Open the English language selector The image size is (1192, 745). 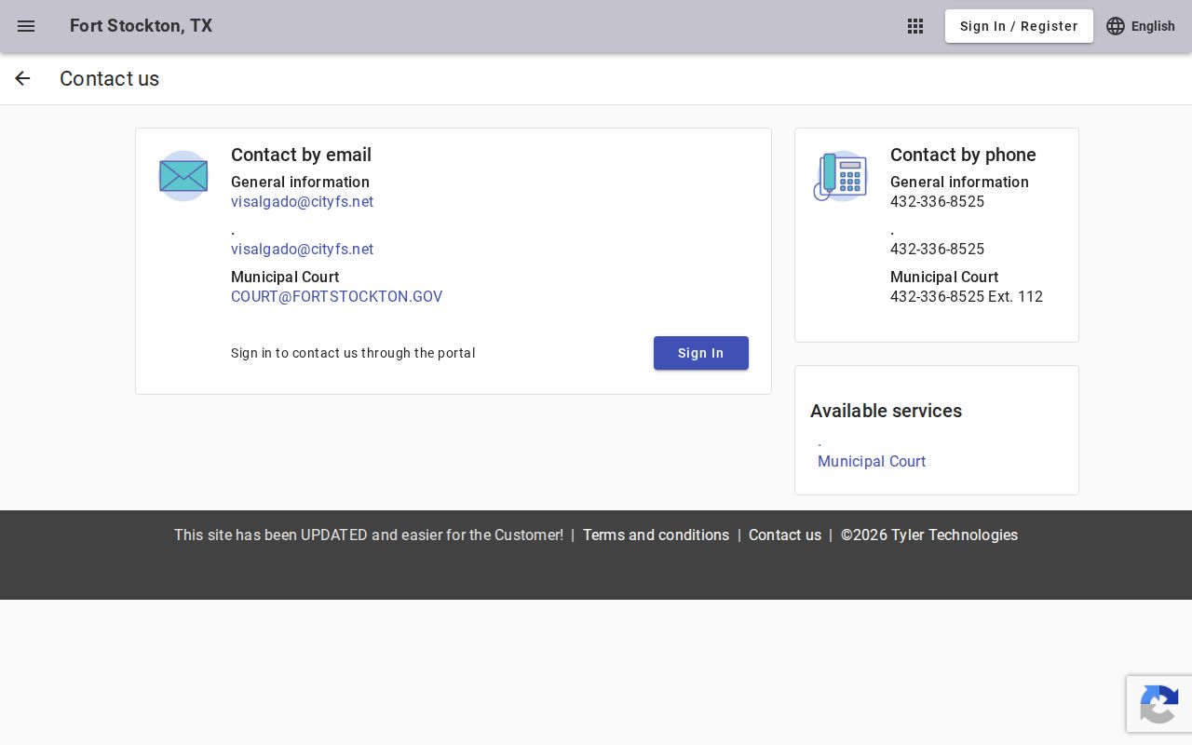1141,26
